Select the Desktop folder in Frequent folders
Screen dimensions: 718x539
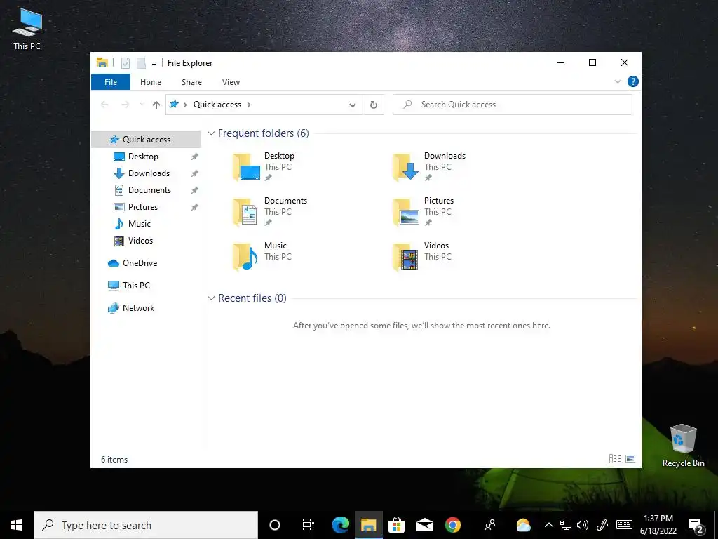(x=264, y=167)
